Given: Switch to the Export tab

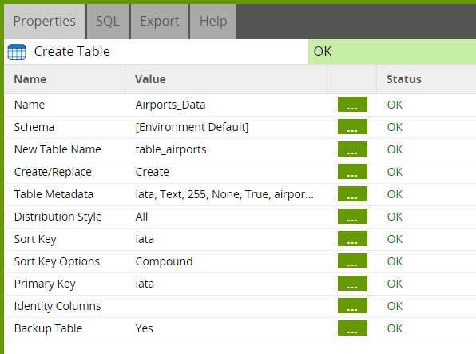Looking at the screenshot, I should (160, 22).
